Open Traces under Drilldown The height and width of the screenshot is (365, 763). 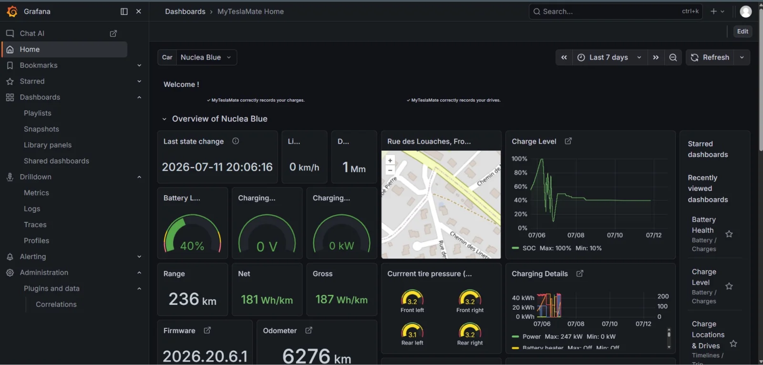point(35,225)
